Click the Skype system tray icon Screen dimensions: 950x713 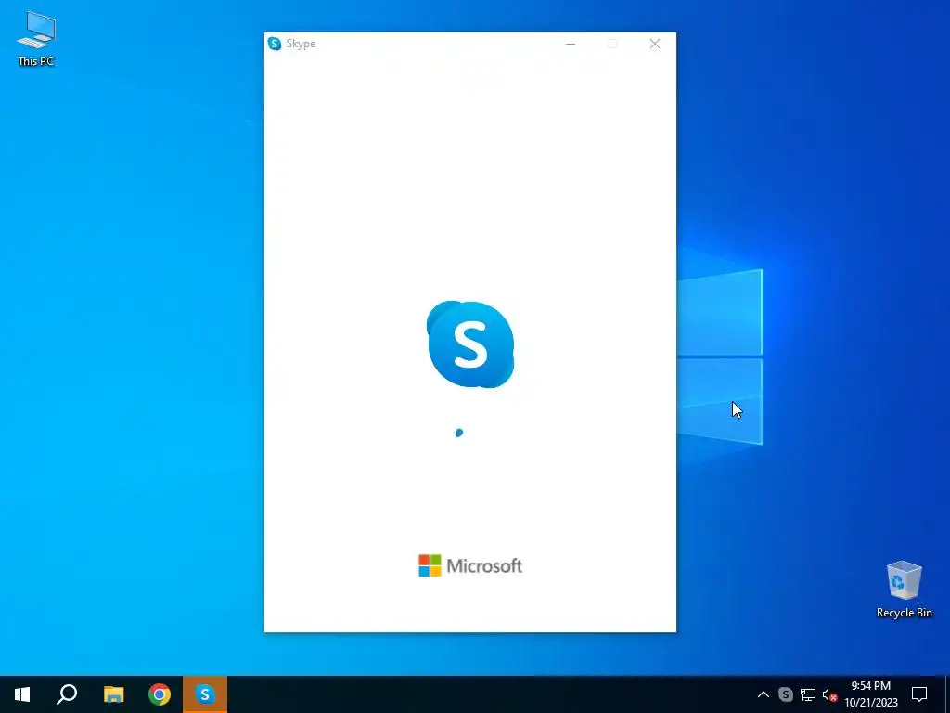tap(785, 694)
